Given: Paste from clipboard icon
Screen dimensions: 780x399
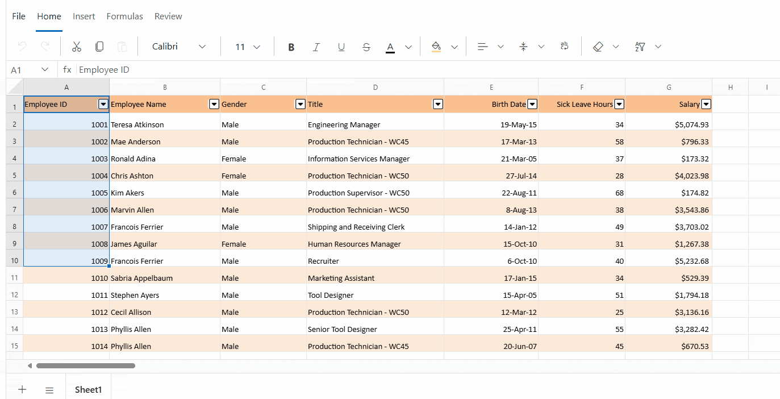Looking at the screenshot, I should point(122,47).
